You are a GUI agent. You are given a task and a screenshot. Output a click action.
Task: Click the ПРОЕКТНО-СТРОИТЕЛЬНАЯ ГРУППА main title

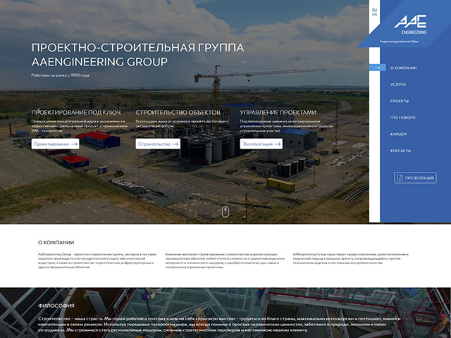(x=137, y=48)
